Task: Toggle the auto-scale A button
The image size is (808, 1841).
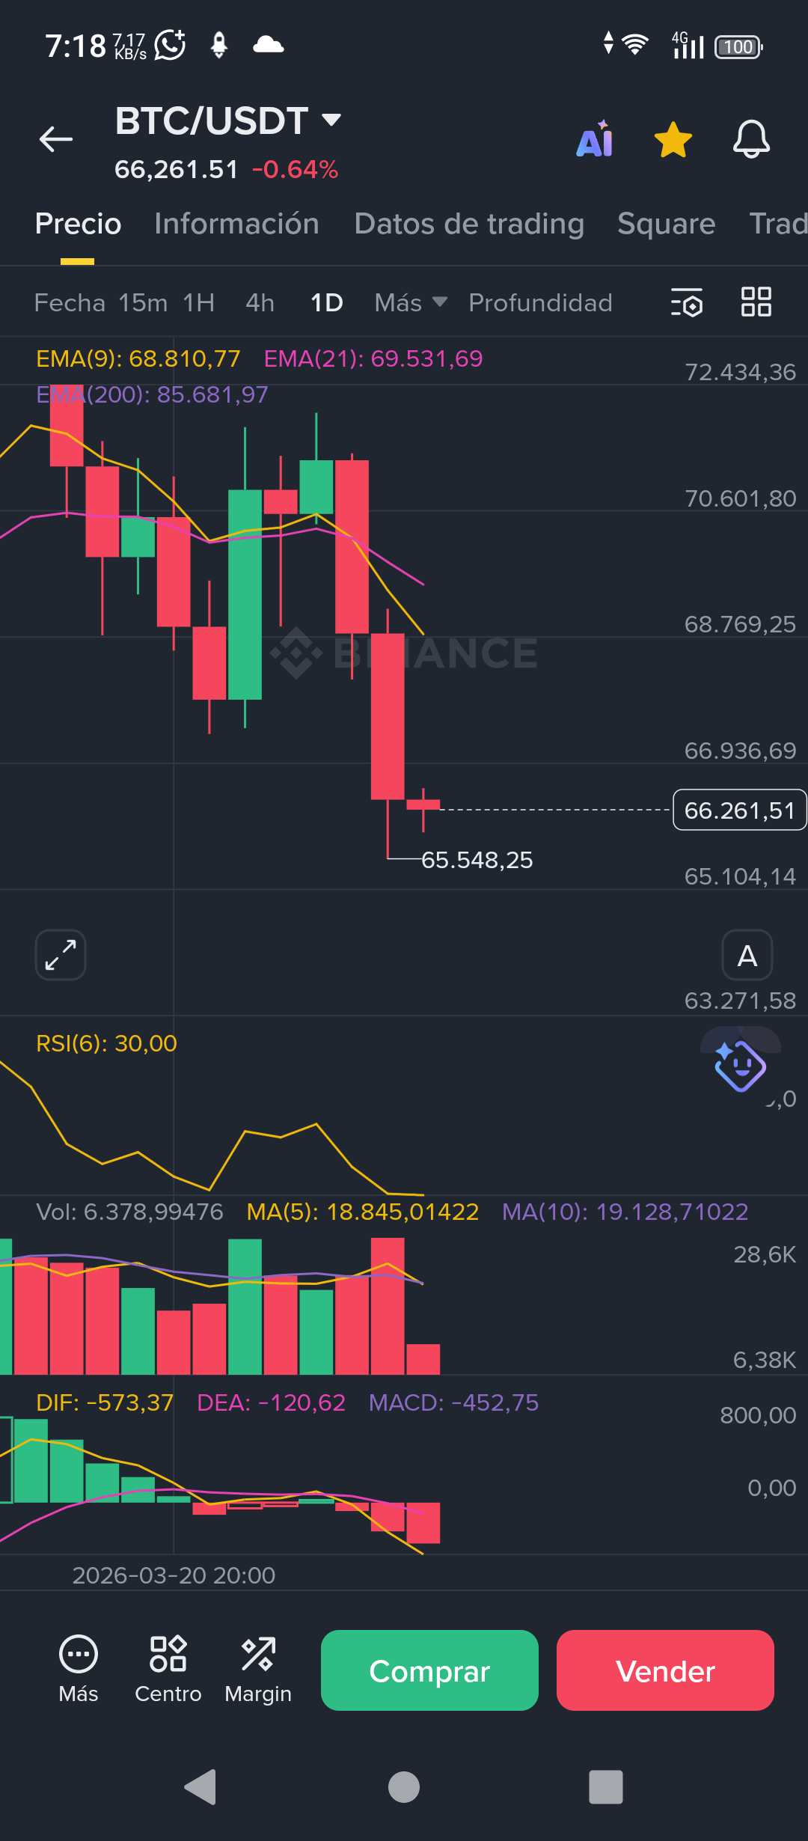Action: click(x=747, y=955)
